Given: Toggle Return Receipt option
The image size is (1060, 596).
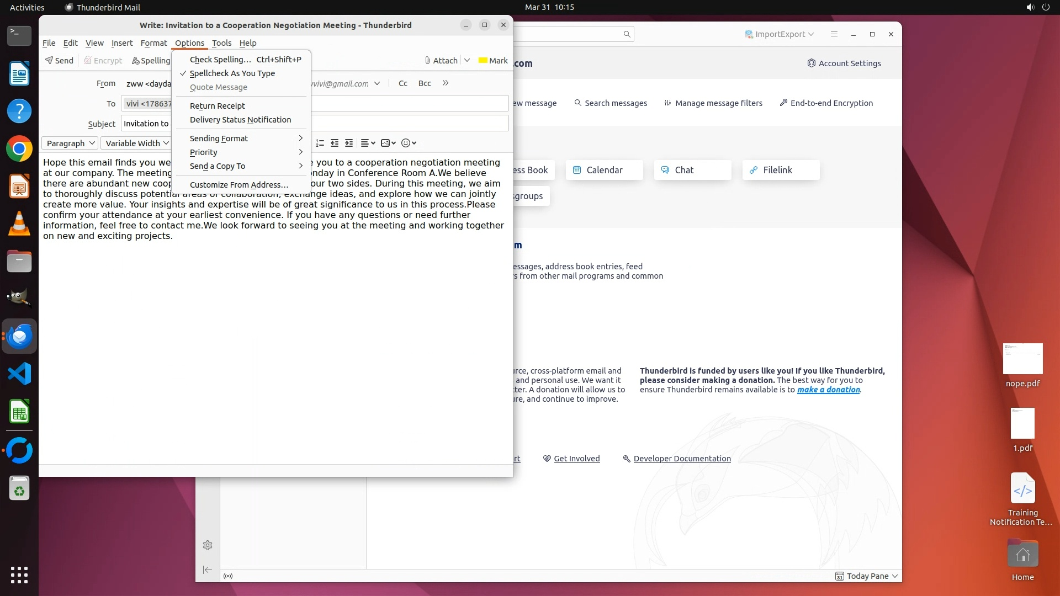Looking at the screenshot, I should pos(217,106).
